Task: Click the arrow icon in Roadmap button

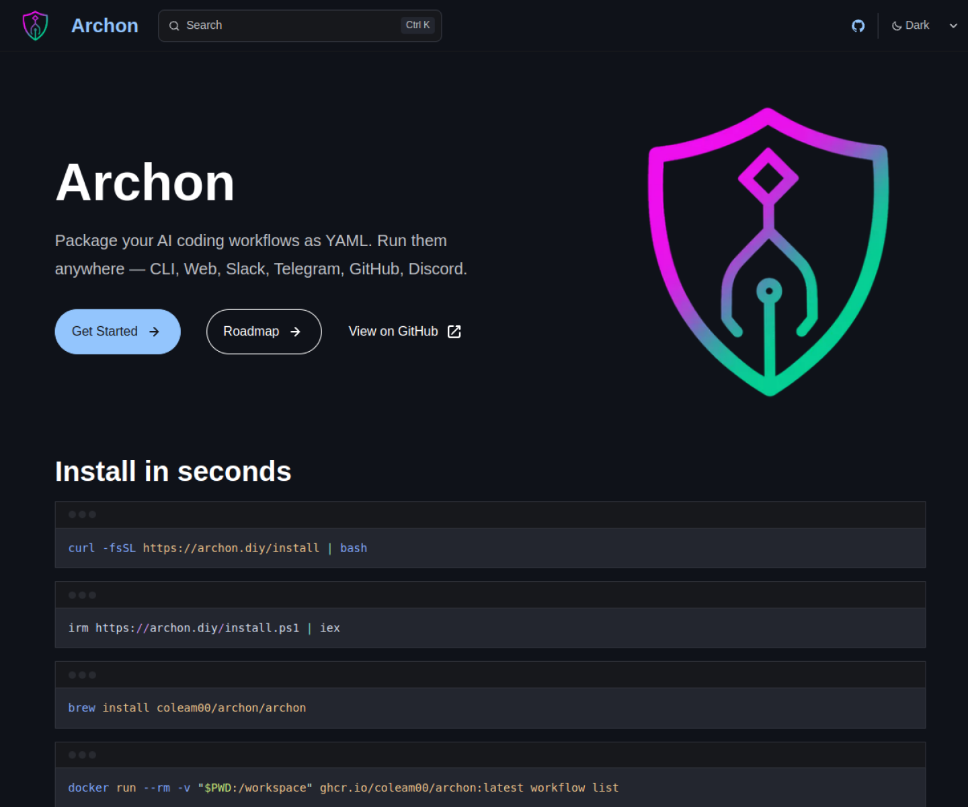Action: 295,332
